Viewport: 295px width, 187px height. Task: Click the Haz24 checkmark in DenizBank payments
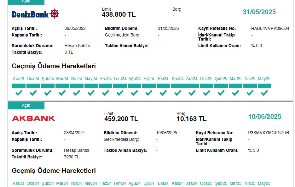(x=105, y=93)
